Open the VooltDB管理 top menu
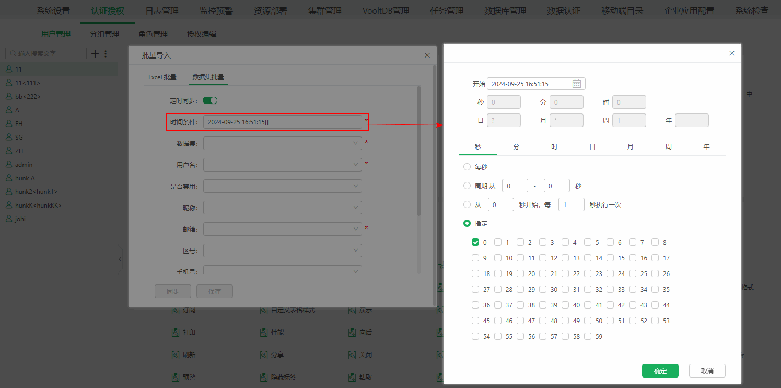Screen dimensions: 781x388 tap(386, 11)
